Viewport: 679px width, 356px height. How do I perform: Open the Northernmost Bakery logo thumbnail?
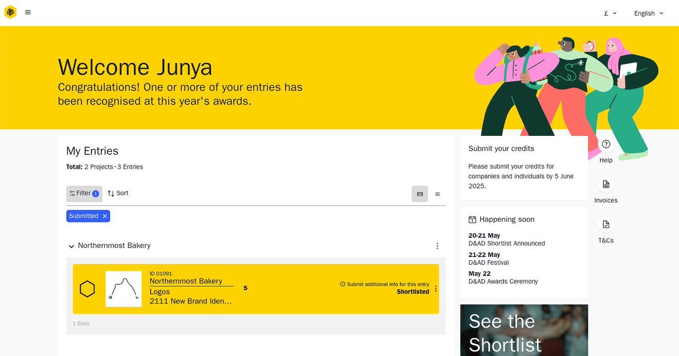(123, 289)
